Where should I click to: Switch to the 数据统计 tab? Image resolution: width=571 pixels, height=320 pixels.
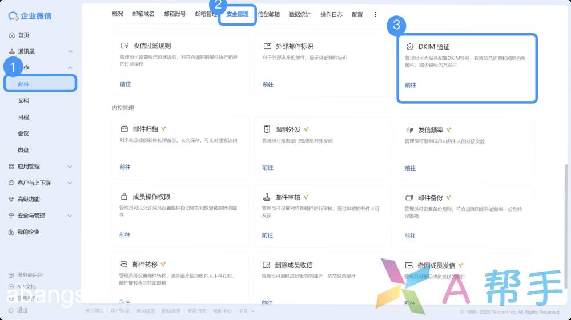(x=300, y=14)
